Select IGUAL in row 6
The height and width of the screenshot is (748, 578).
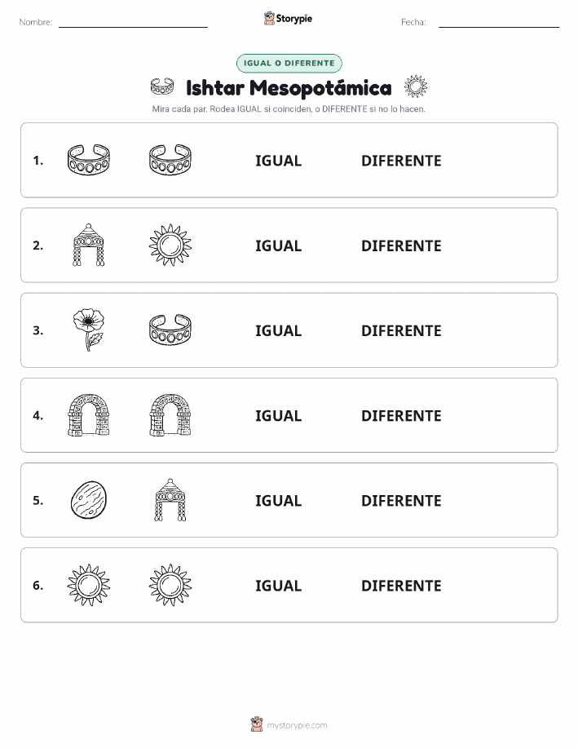click(279, 586)
